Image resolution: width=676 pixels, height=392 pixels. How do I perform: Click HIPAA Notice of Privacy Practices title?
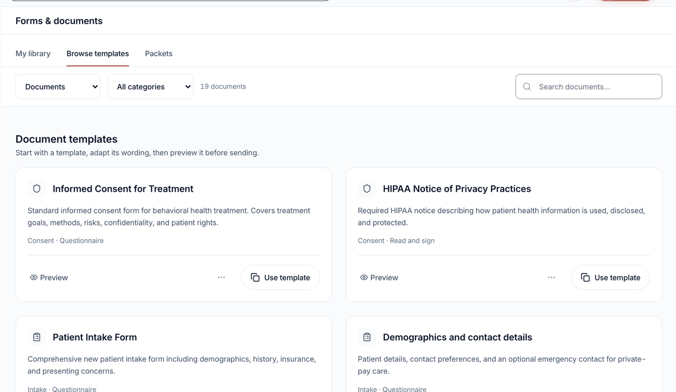click(x=457, y=189)
